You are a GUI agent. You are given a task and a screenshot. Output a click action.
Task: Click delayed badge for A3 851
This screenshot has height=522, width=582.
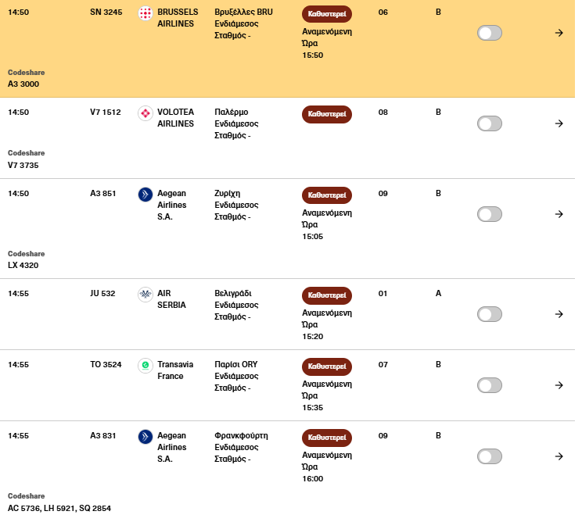[327, 195]
